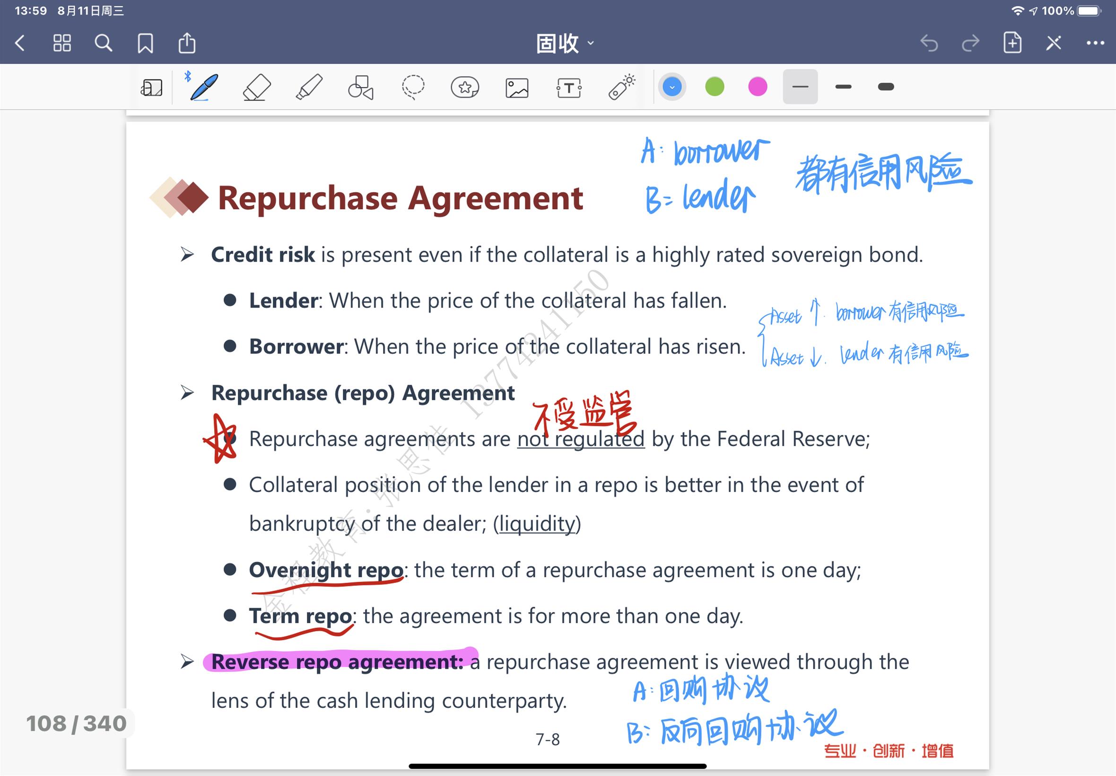Activate the Laser pointer tool
This screenshot has height=776, width=1116.
click(621, 88)
